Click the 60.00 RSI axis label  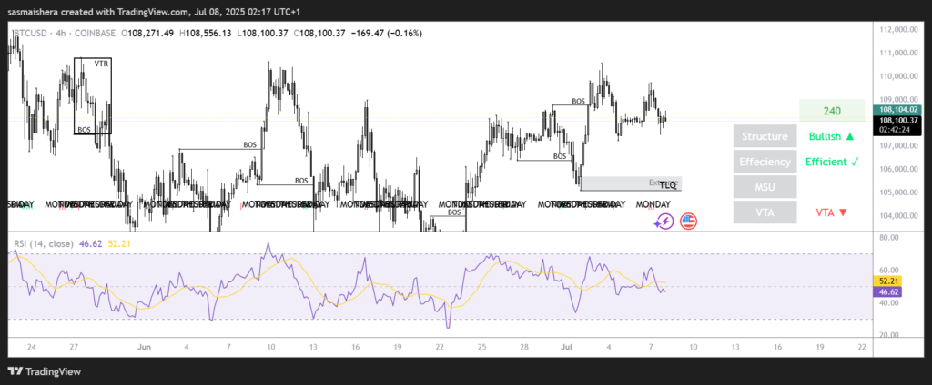[x=889, y=270]
